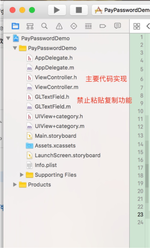Open the Project navigator folder icon
The height and width of the screenshot is (249, 150).
pos(15,26)
